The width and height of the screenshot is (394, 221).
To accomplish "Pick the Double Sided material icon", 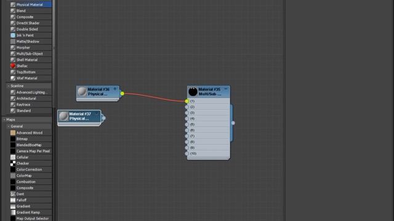I will coord(13,29).
